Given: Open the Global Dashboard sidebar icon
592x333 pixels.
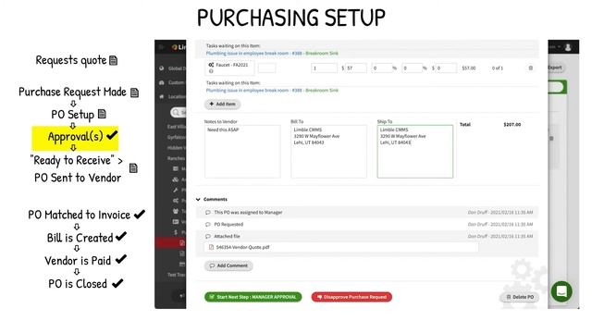Looking at the screenshot, I should tap(162, 68).
